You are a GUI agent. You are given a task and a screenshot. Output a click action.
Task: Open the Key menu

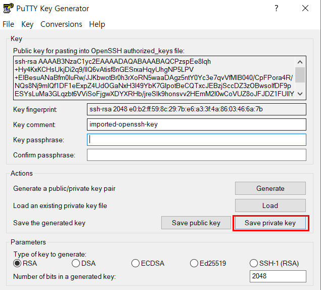pos(27,24)
